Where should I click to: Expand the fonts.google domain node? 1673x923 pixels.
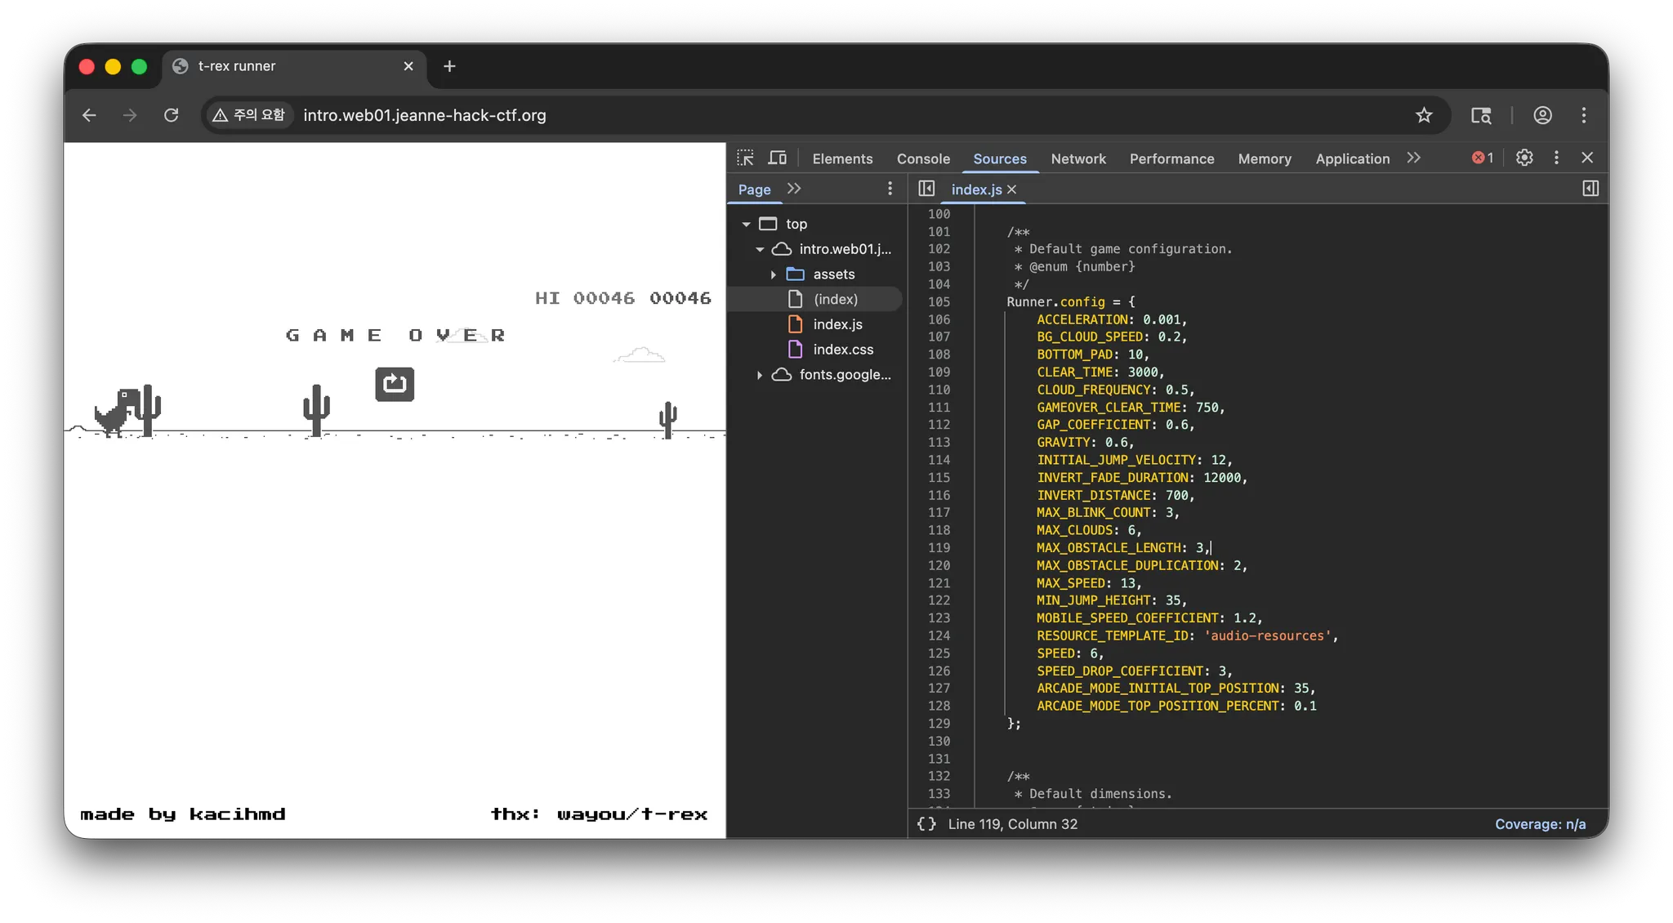click(x=760, y=375)
